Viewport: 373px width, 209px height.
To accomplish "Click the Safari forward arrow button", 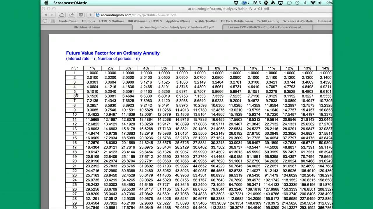I will [x=52, y=15].
